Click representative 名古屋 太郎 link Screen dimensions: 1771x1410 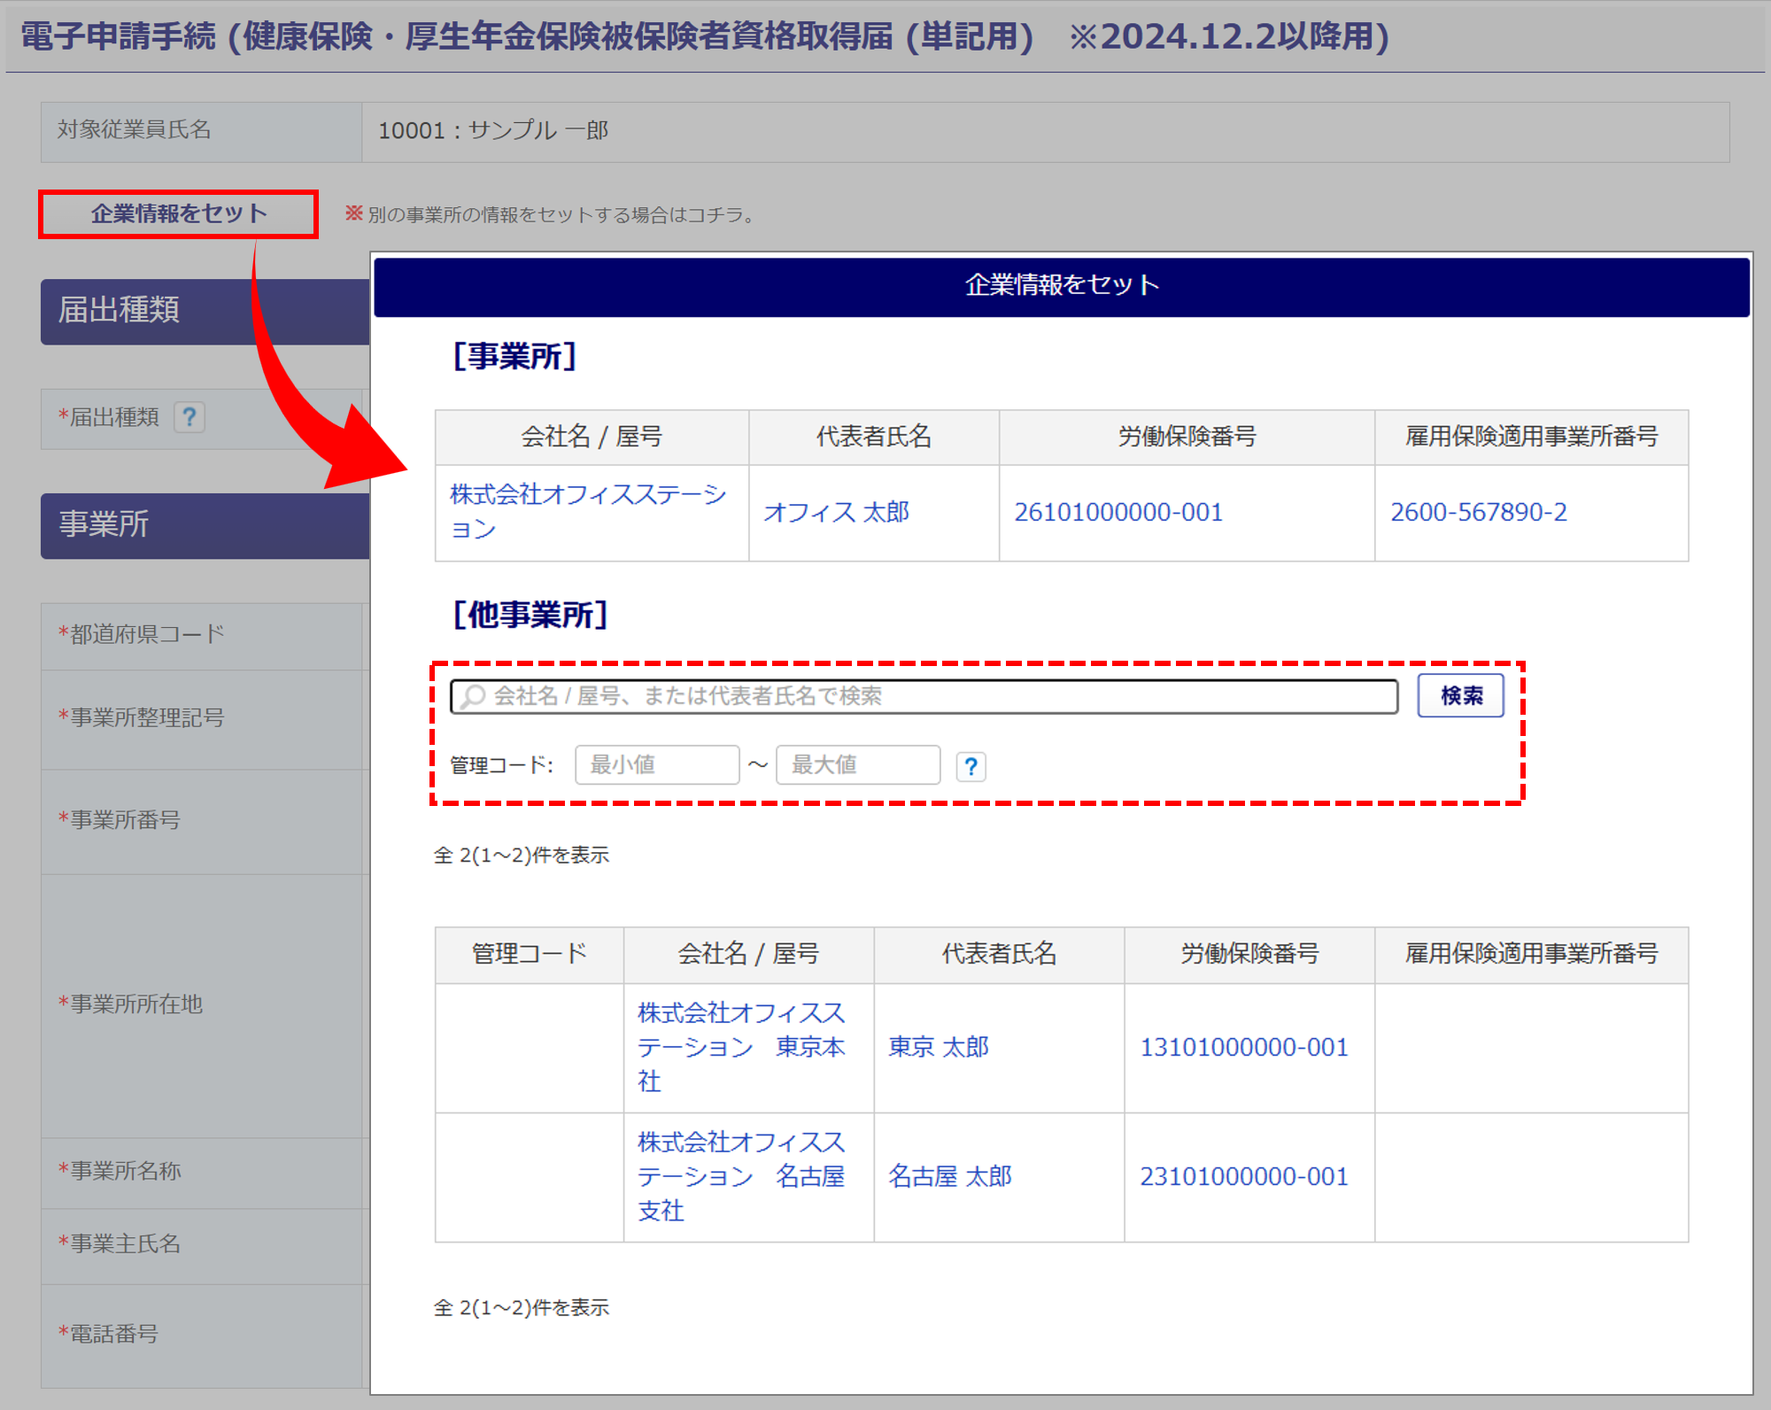point(950,1176)
